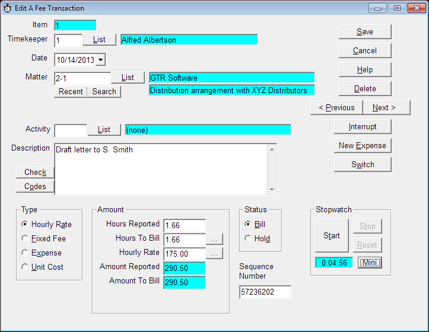Click the empty Activity code field
Viewport: 429px width, 332px height.
(x=71, y=130)
